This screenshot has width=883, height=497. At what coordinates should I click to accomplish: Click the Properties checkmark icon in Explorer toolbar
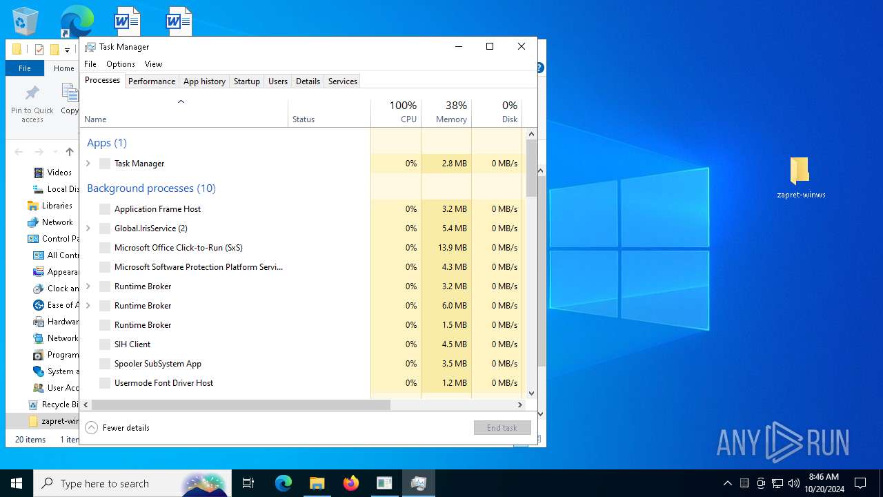point(39,50)
